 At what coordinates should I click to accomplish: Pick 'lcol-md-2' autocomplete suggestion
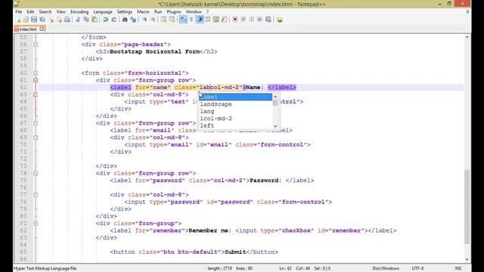coord(235,119)
